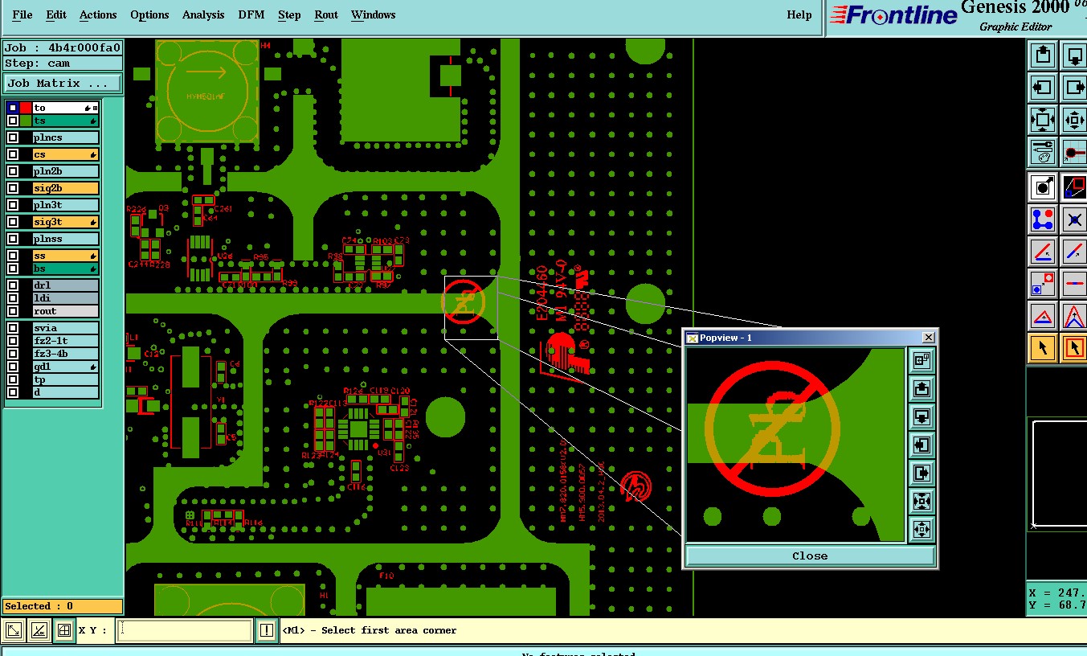Click the red color swatch of layer to

click(x=26, y=108)
